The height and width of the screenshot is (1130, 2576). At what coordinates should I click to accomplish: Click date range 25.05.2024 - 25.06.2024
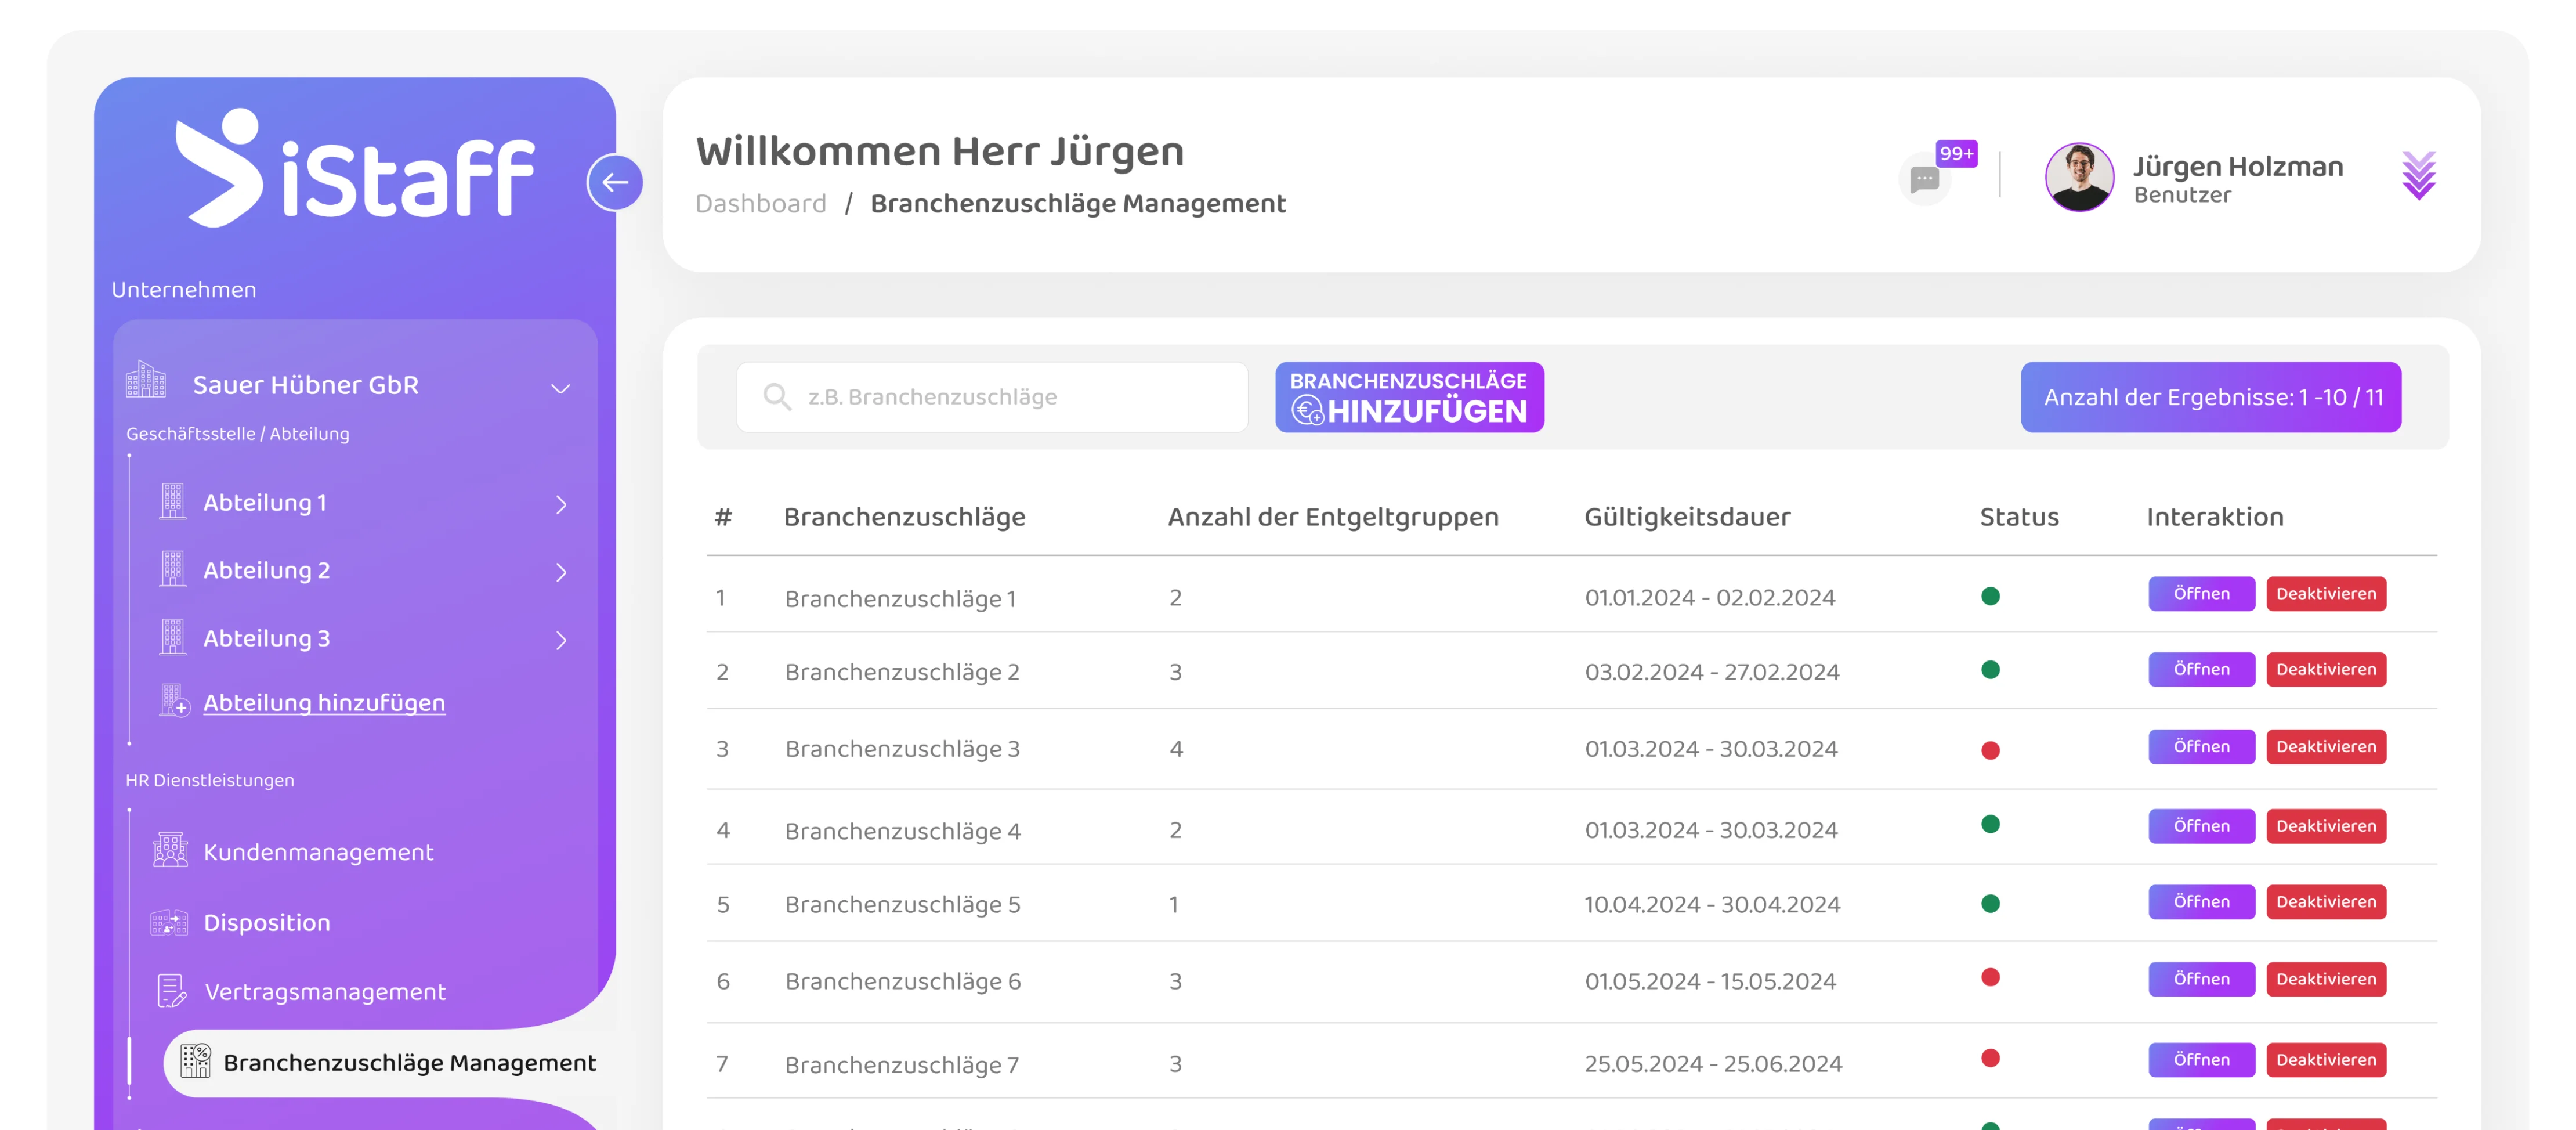[1712, 1063]
